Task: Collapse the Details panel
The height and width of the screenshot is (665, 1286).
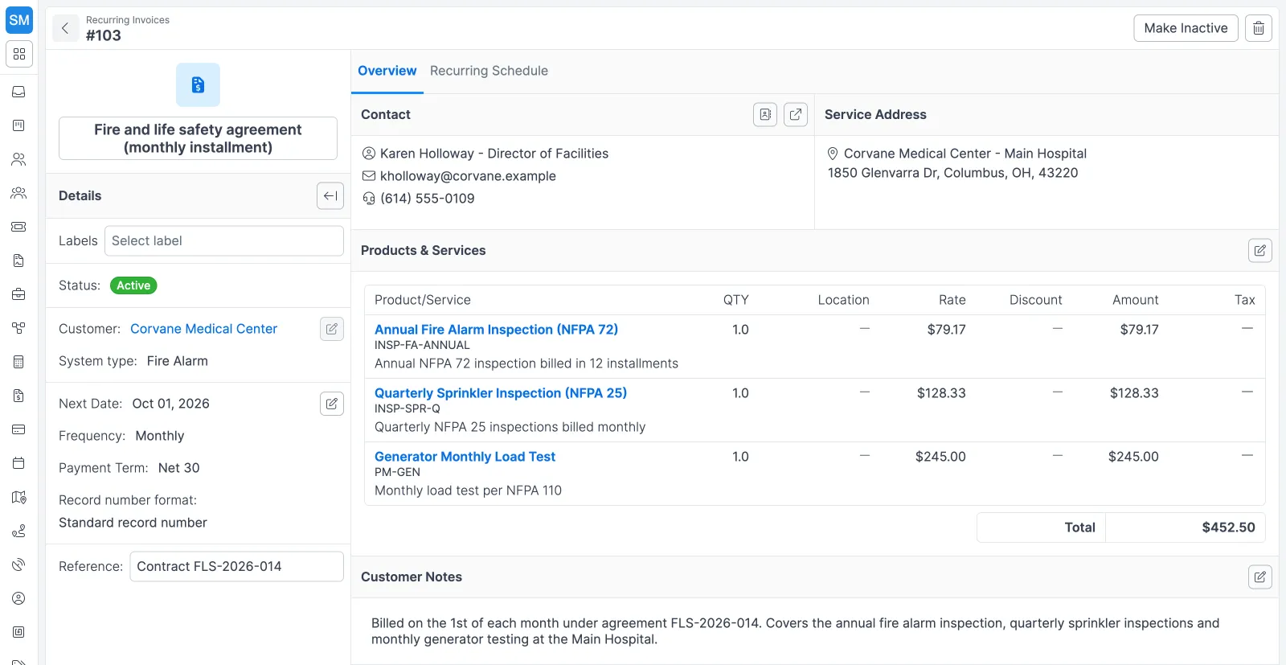Action: click(x=330, y=195)
